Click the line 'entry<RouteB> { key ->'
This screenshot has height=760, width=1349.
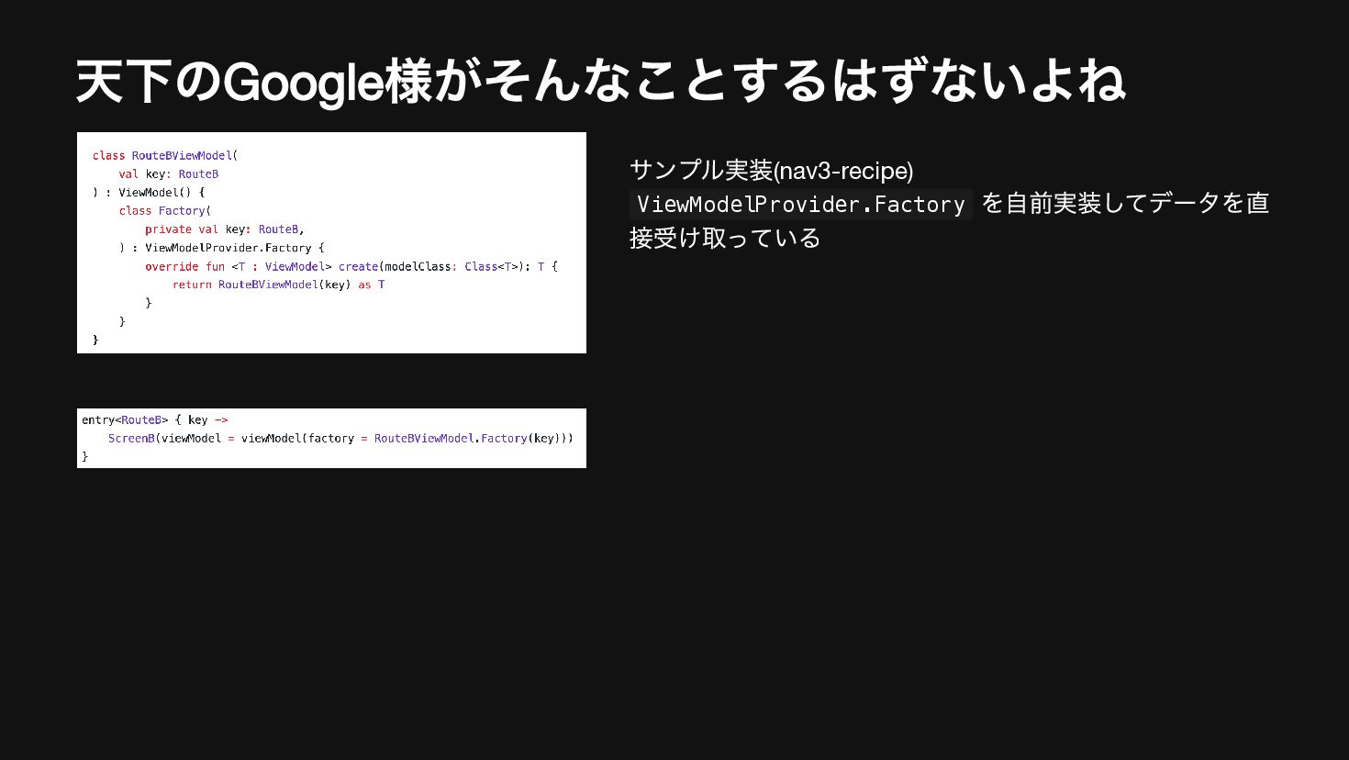(x=154, y=419)
